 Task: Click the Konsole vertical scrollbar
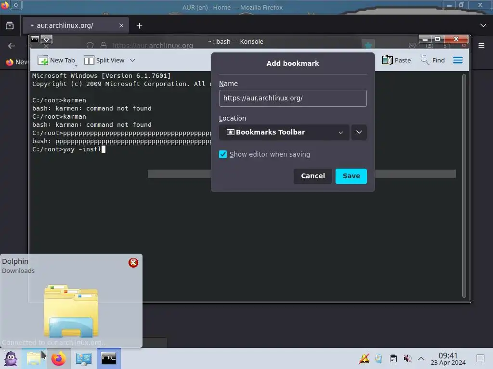tap(464, 186)
